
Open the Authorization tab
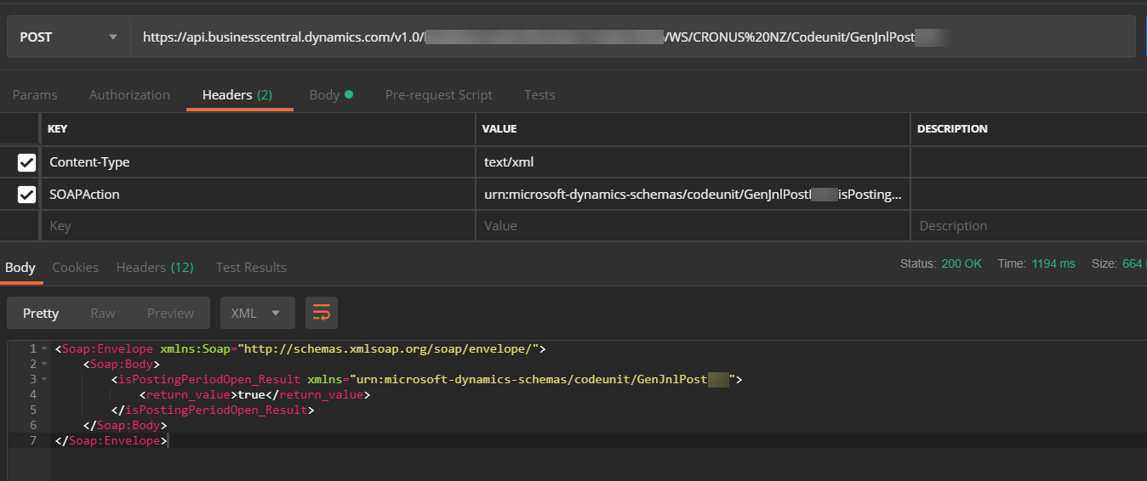point(129,95)
